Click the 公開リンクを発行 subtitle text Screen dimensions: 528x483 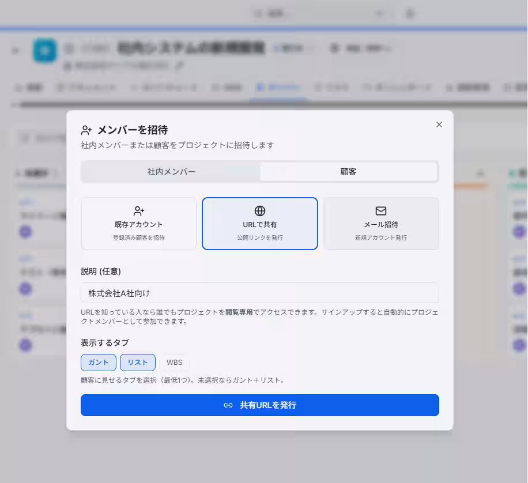[x=259, y=238]
